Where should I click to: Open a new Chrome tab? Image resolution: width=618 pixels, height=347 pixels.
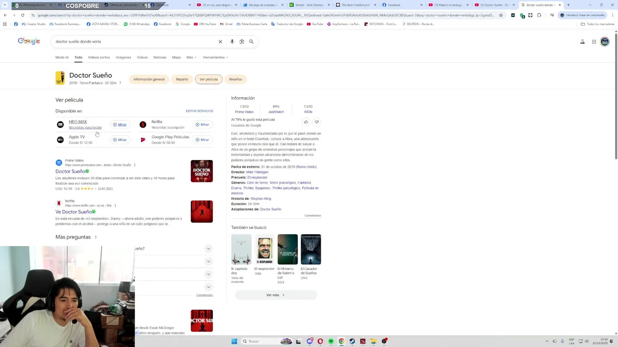(568, 5)
